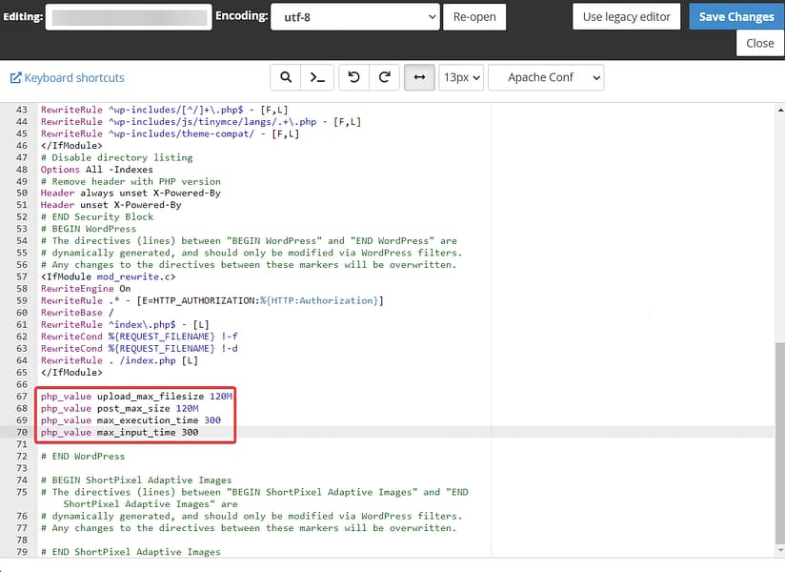Open the search tool magnifier icon
Viewport: 785px width, 572px height.
(x=286, y=77)
